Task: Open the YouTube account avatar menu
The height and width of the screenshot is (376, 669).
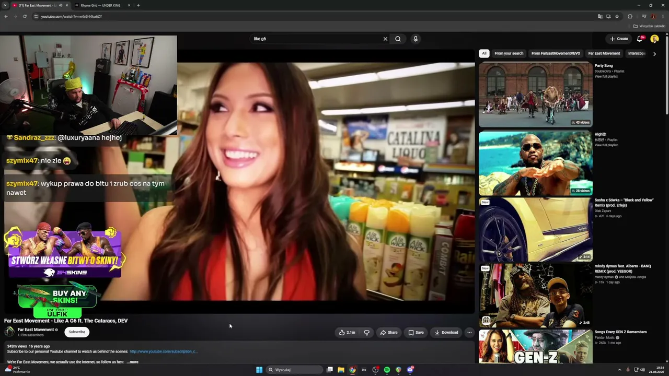Action: click(x=654, y=39)
